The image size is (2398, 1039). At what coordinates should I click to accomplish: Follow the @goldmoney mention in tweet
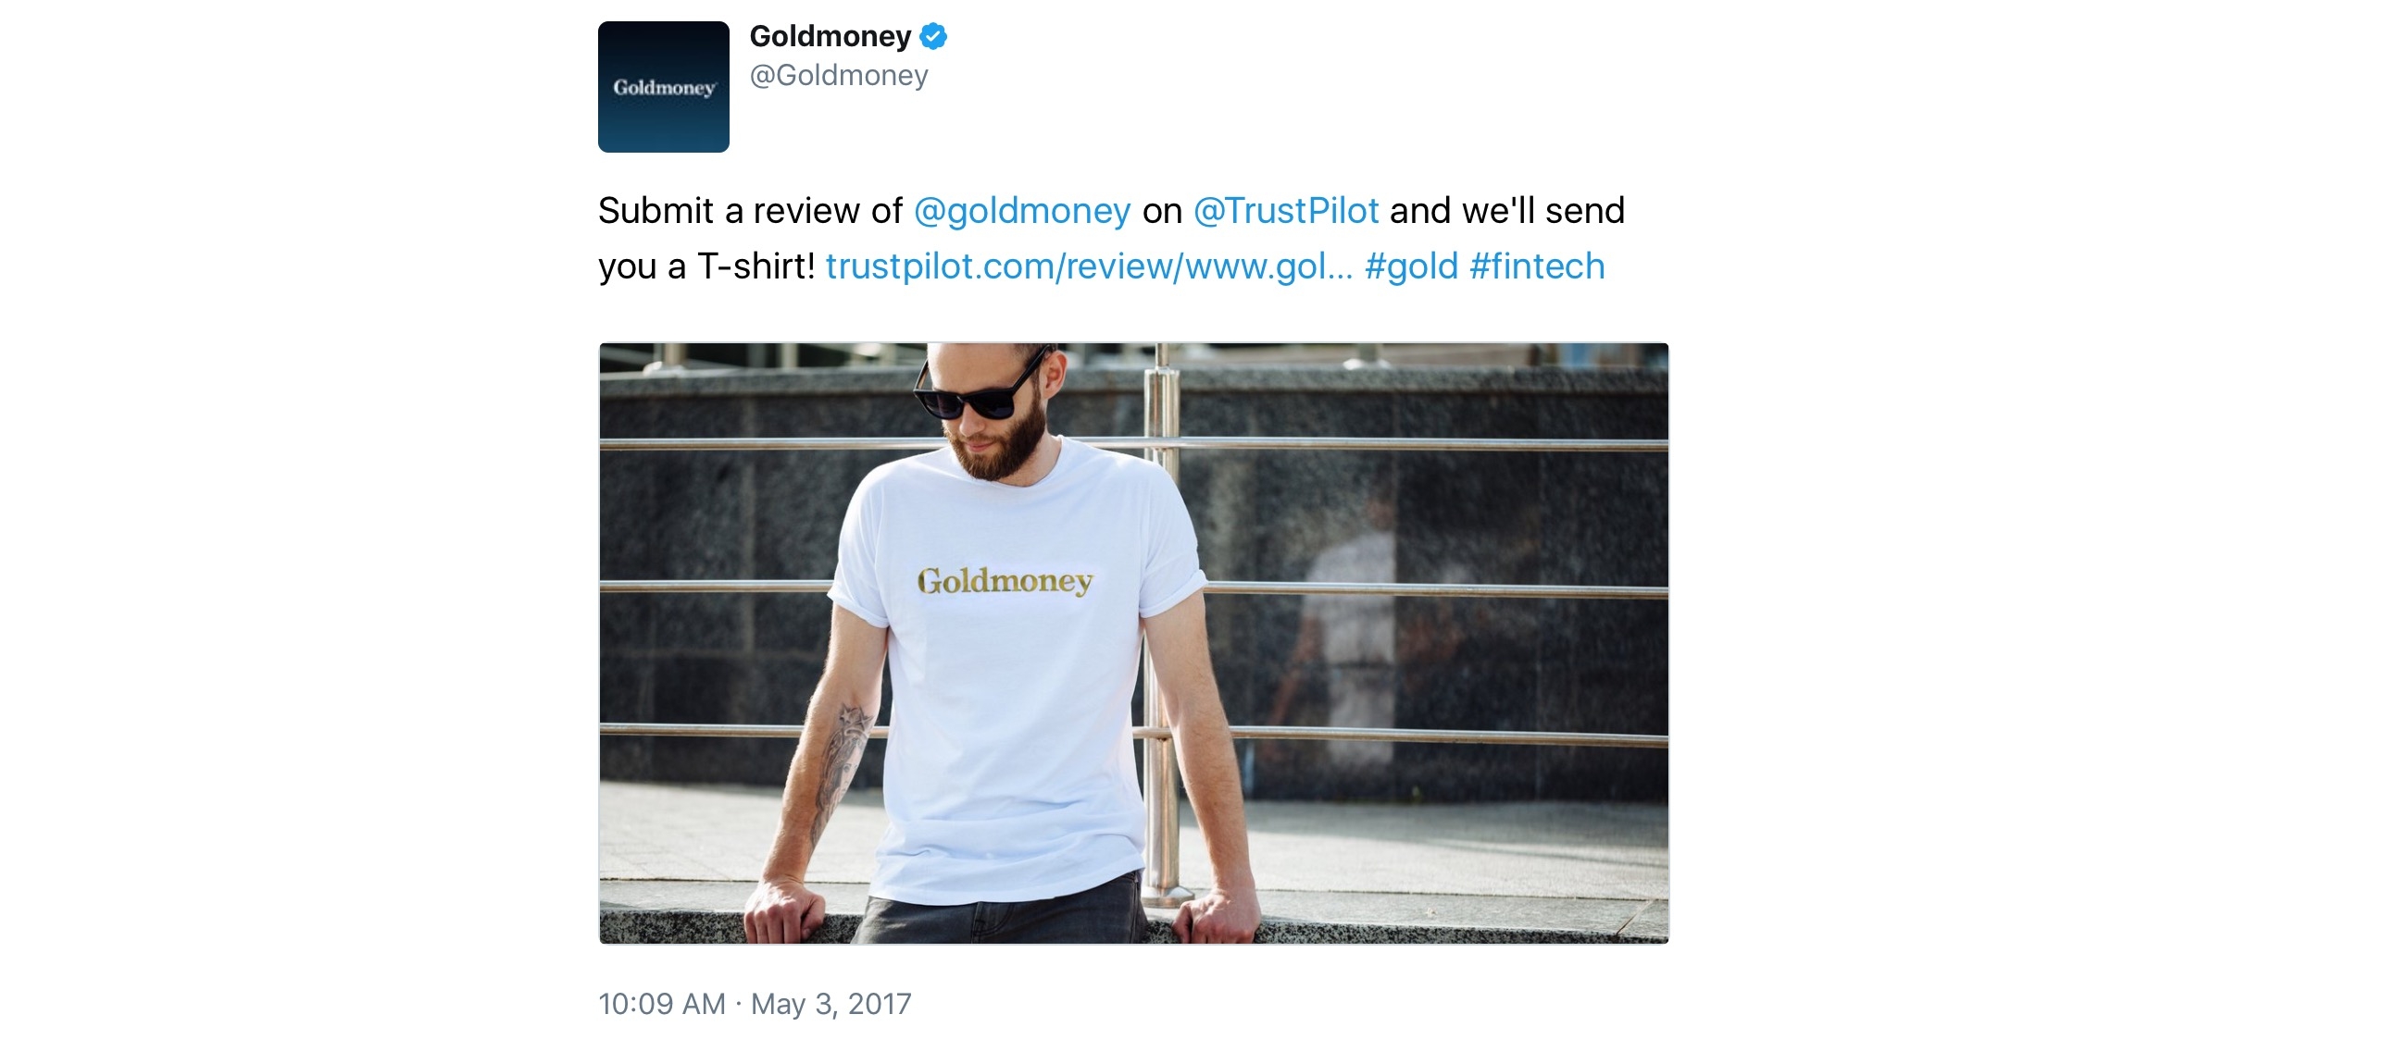(1021, 211)
